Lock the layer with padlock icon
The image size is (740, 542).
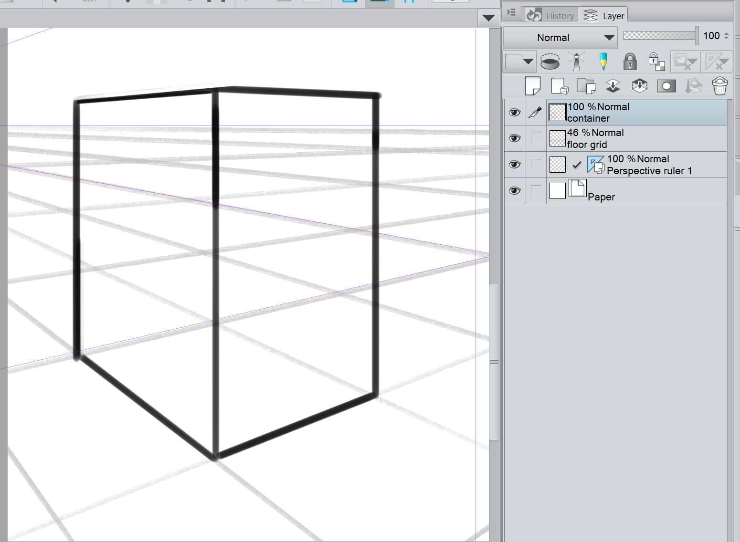tap(630, 62)
